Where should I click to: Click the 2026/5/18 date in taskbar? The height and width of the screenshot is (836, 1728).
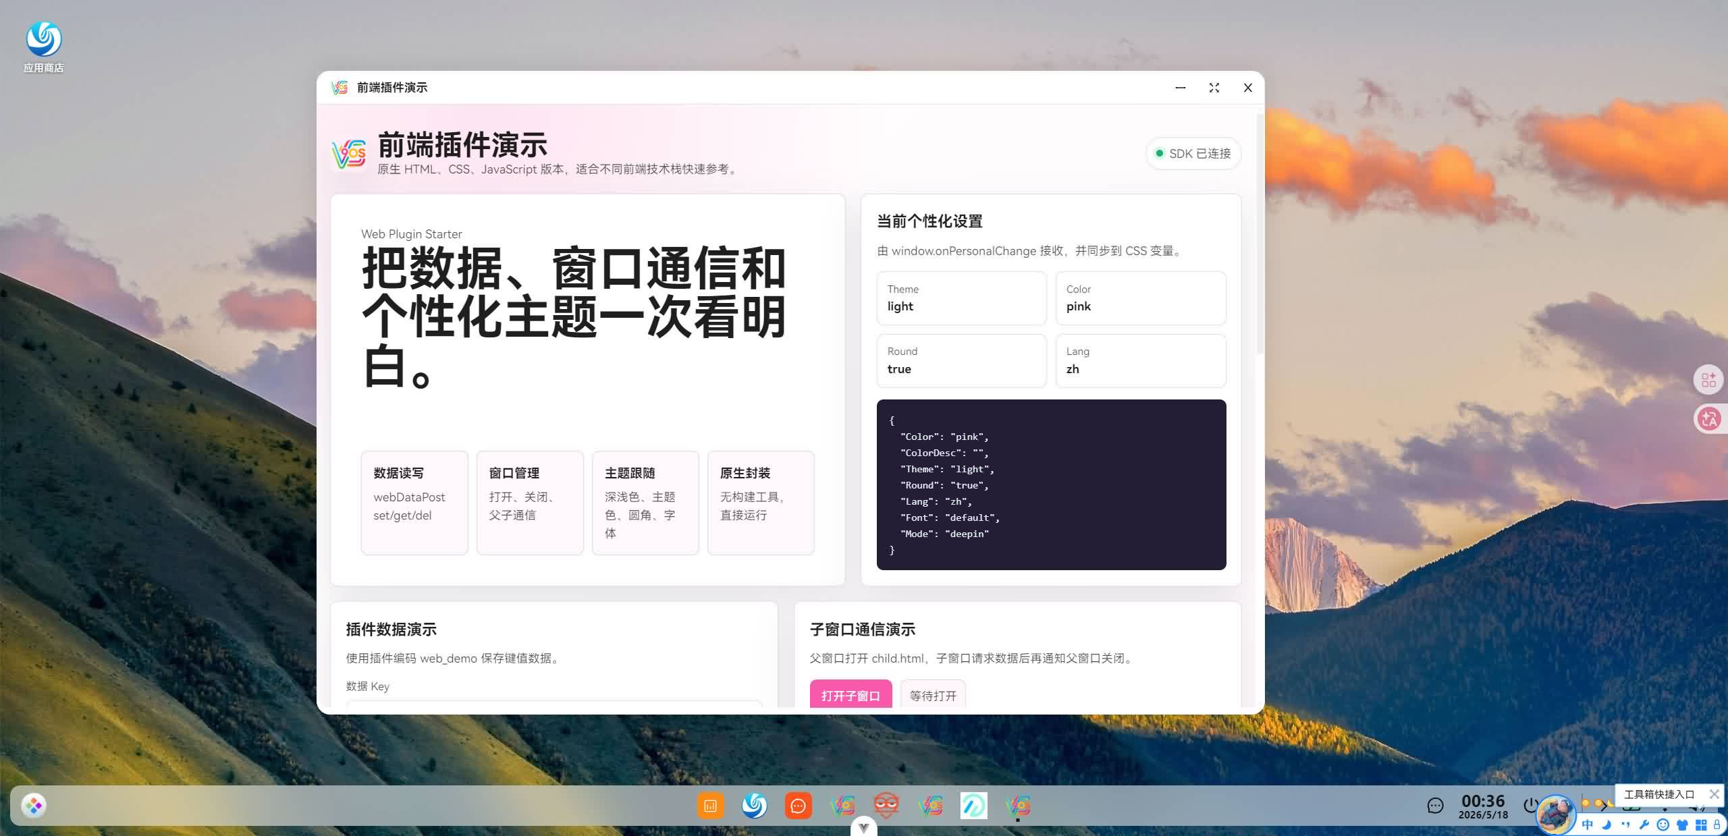tap(1483, 815)
